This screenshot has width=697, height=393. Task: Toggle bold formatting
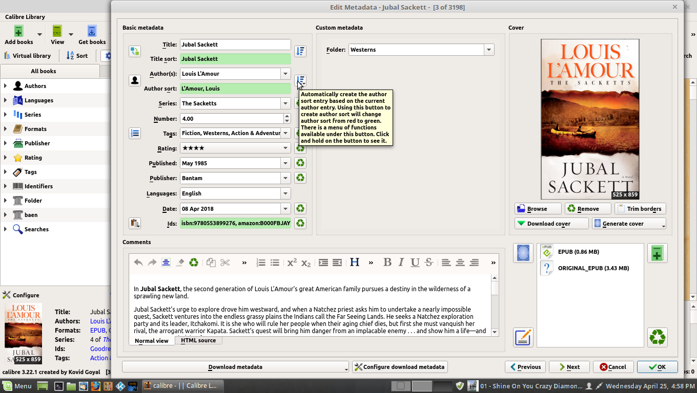[x=387, y=263]
